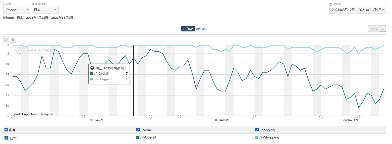Open the 日本 country dropdown
Screen dimensions: 392x144
pyautogui.click(x=45, y=10)
